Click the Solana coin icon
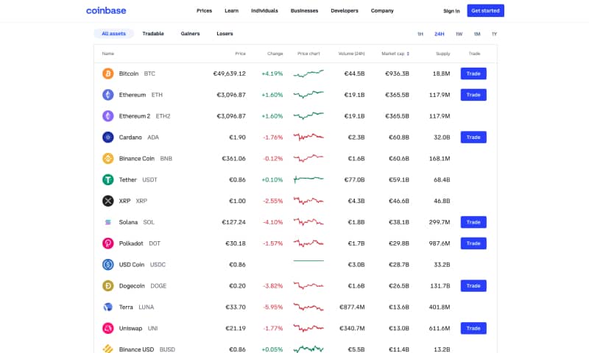Viewport: 589px width, 353px height. [x=107, y=222]
